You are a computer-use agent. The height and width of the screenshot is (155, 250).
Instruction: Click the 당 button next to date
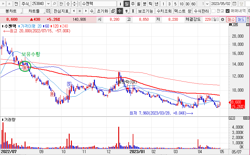(x=241, y=4)
